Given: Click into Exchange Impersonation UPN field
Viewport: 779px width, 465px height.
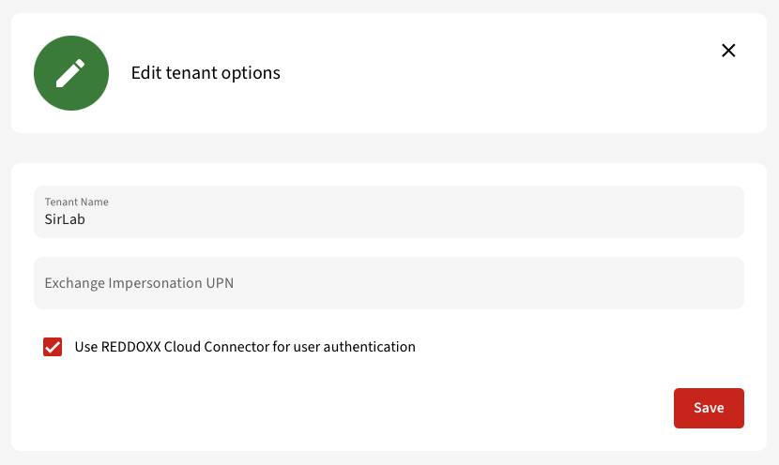Looking at the screenshot, I should 389,283.
